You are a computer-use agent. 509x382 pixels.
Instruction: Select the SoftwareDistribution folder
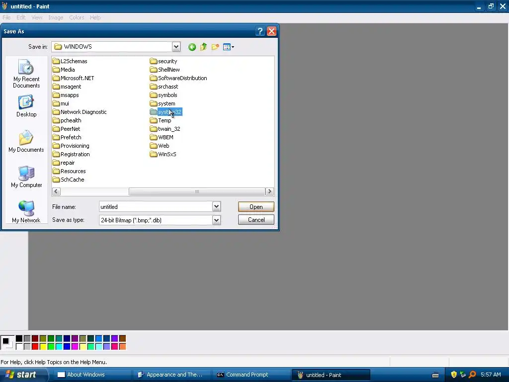(178, 78)
